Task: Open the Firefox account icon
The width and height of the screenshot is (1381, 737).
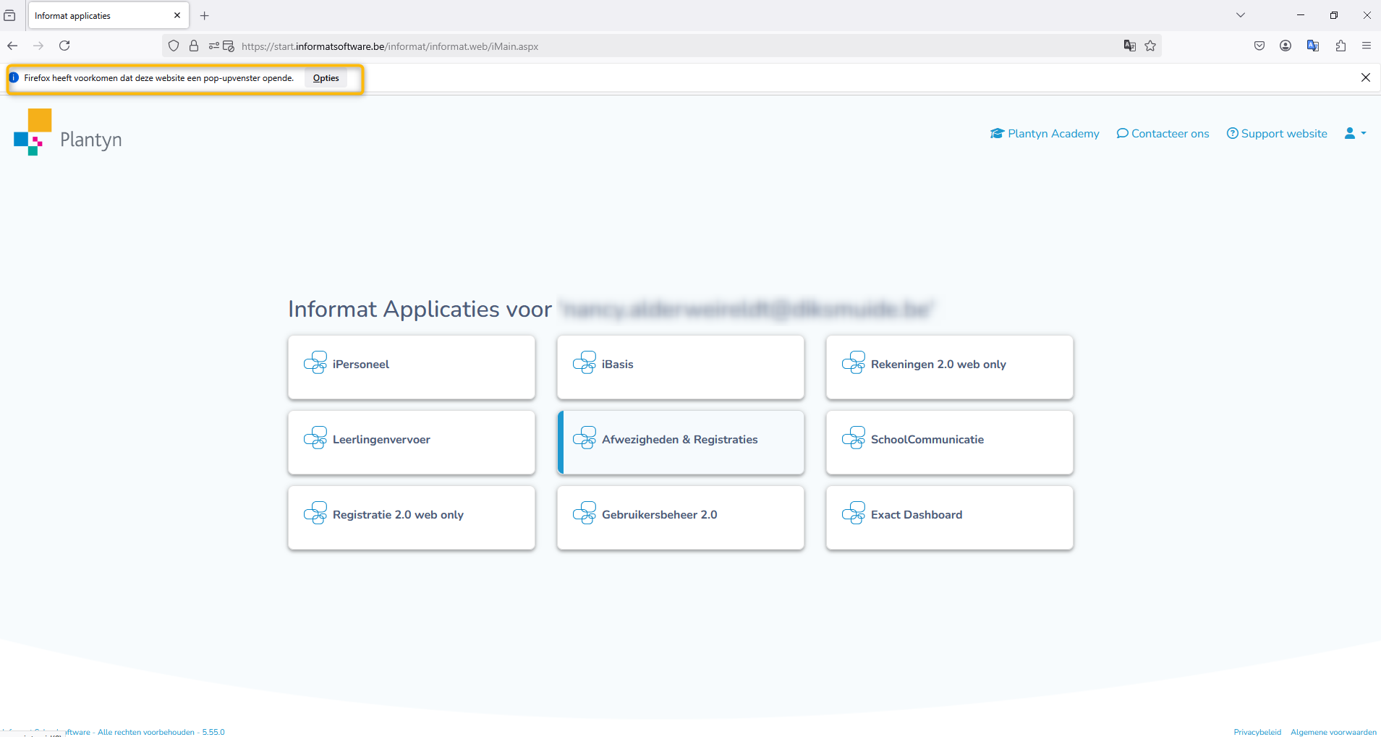Action: [x=1286, y=46]
